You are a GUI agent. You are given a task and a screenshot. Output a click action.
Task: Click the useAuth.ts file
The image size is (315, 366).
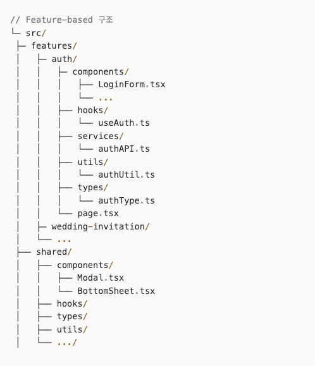(x=124, y=123)
